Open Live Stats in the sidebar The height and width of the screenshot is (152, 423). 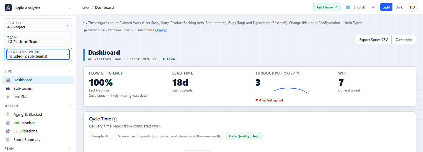(x=38, y=97)
